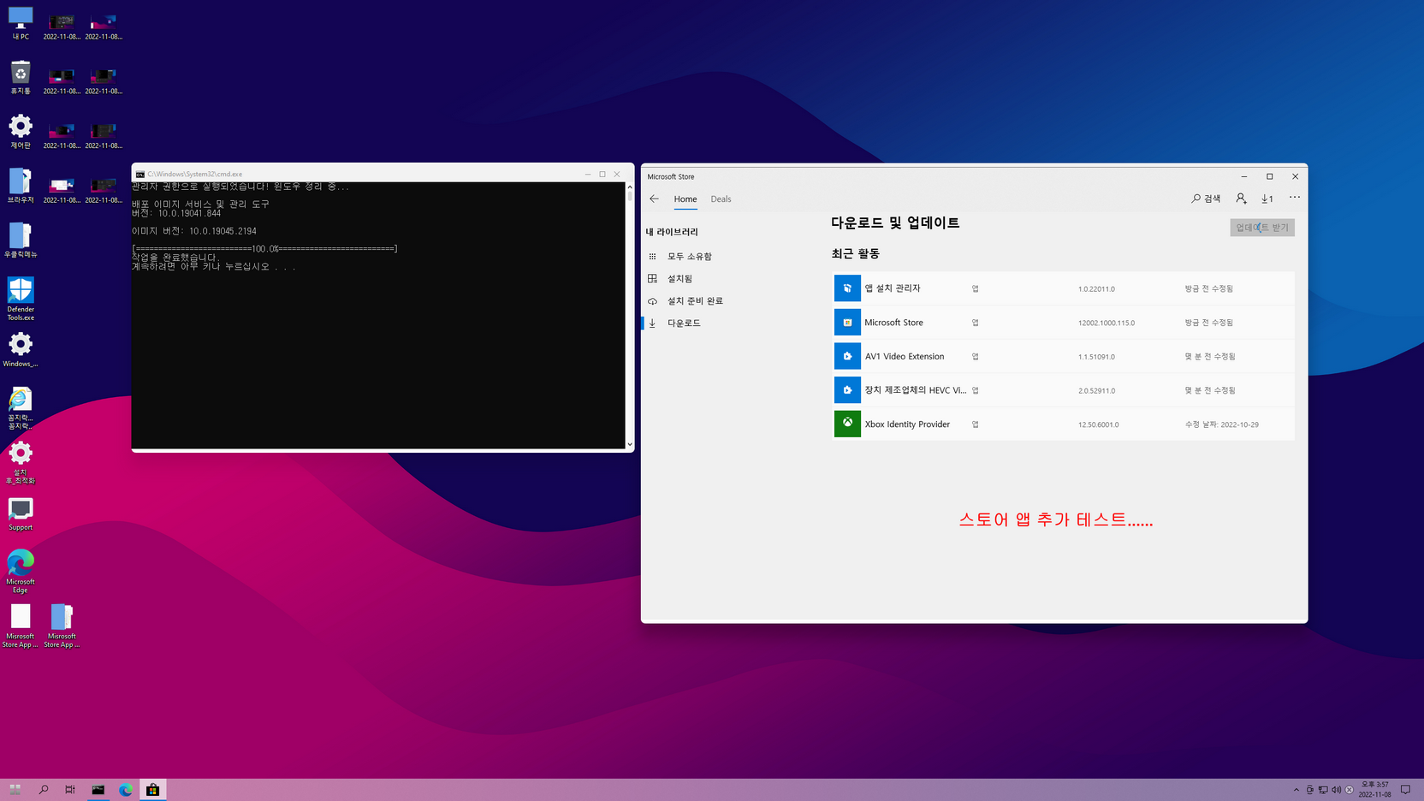This screenshot has height=801, width=1424.
Task: Switch to cmd via taskbar icon
Action: [98, 790]
